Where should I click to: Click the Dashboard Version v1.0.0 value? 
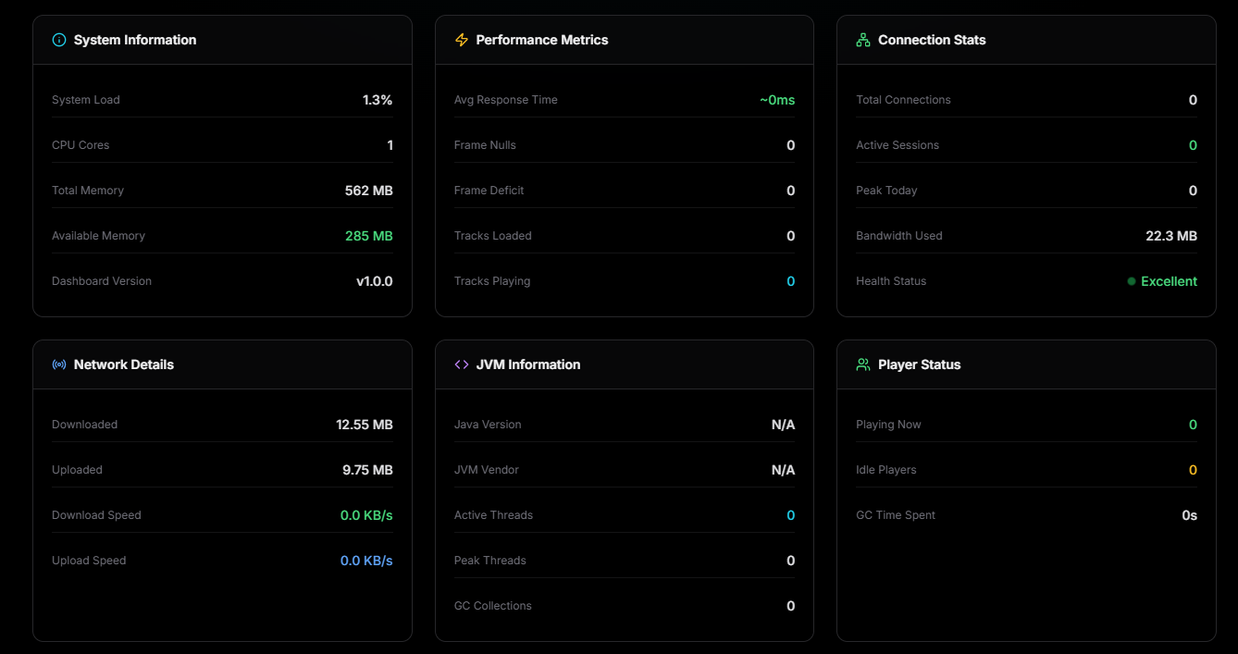coord(375,281)
